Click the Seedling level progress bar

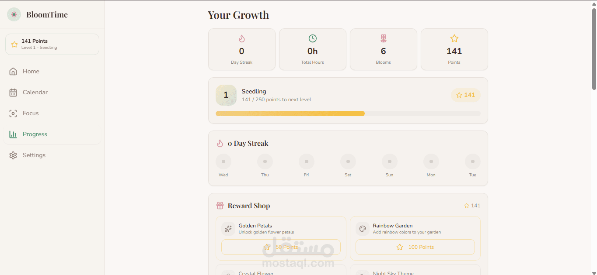pyautogui.click(x=348, y=113)
